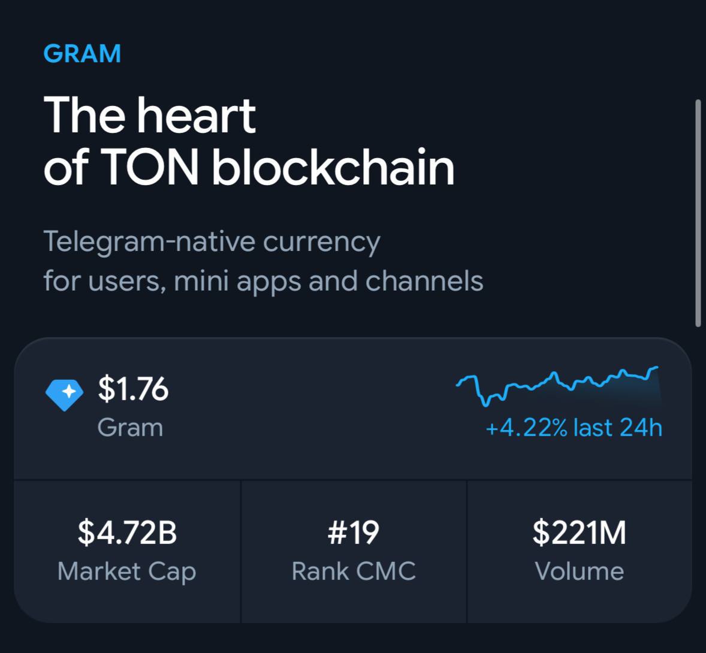Click the 'Gram' name under the price
Viewport: 706px width, 653px height.
coord(130,428)
